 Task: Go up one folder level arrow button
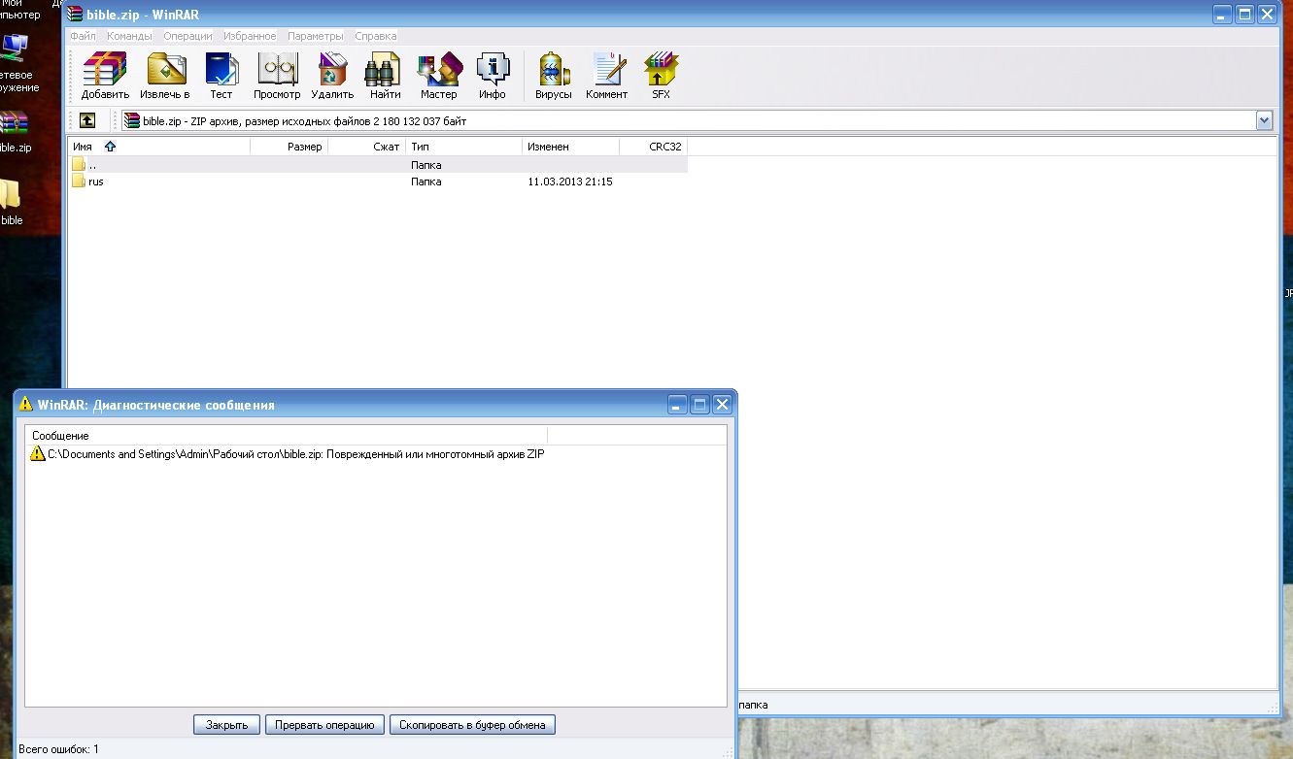point(87,121)
